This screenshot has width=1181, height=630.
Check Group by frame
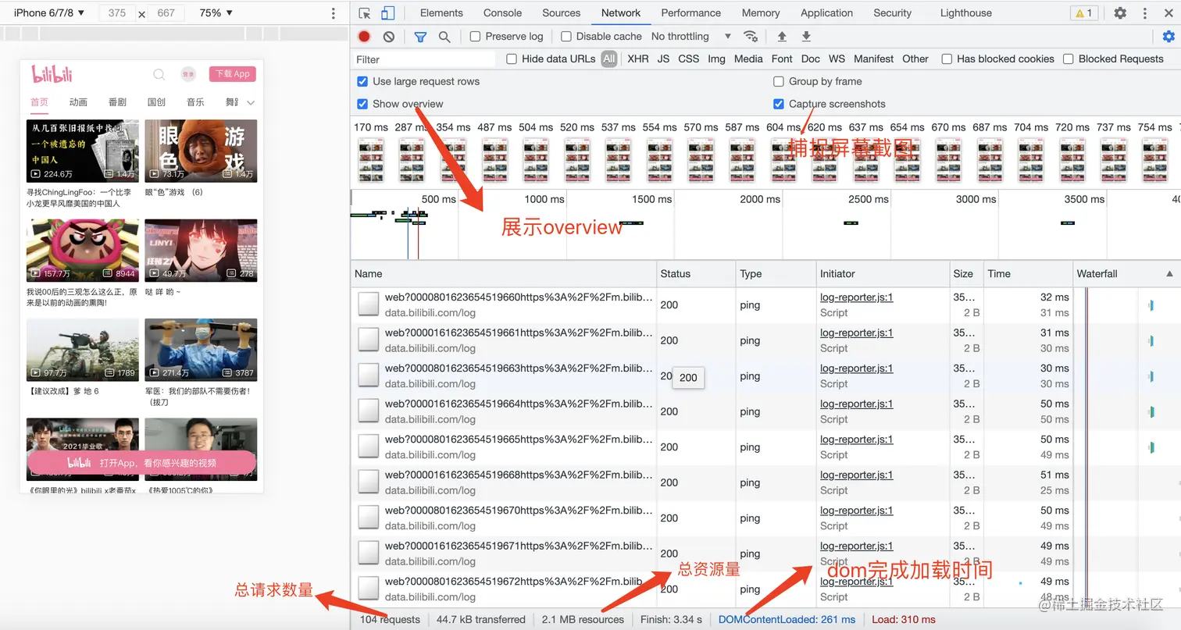coord(779,81)
